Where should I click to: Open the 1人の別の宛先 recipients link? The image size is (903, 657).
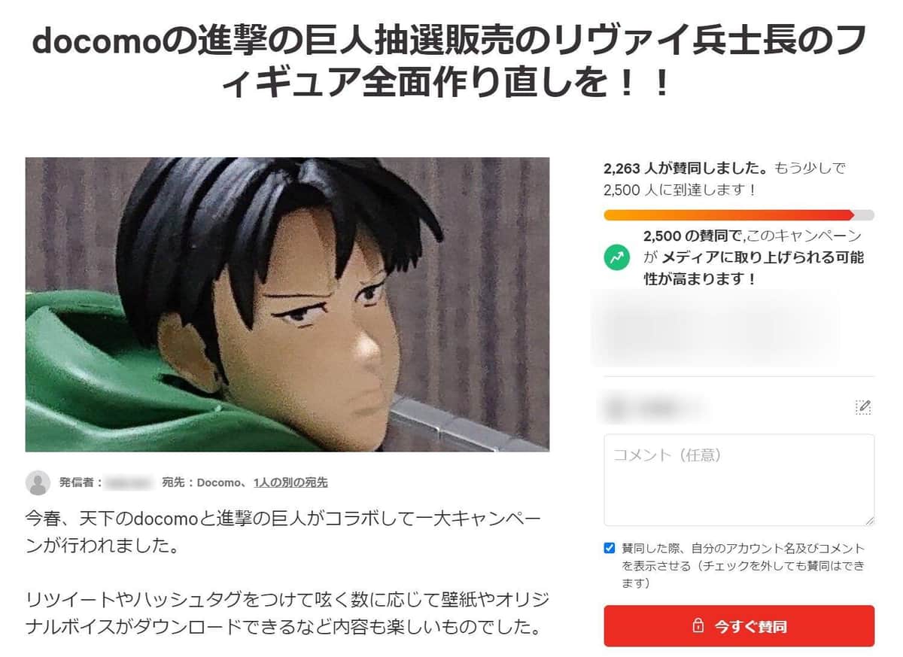[290, 482]
